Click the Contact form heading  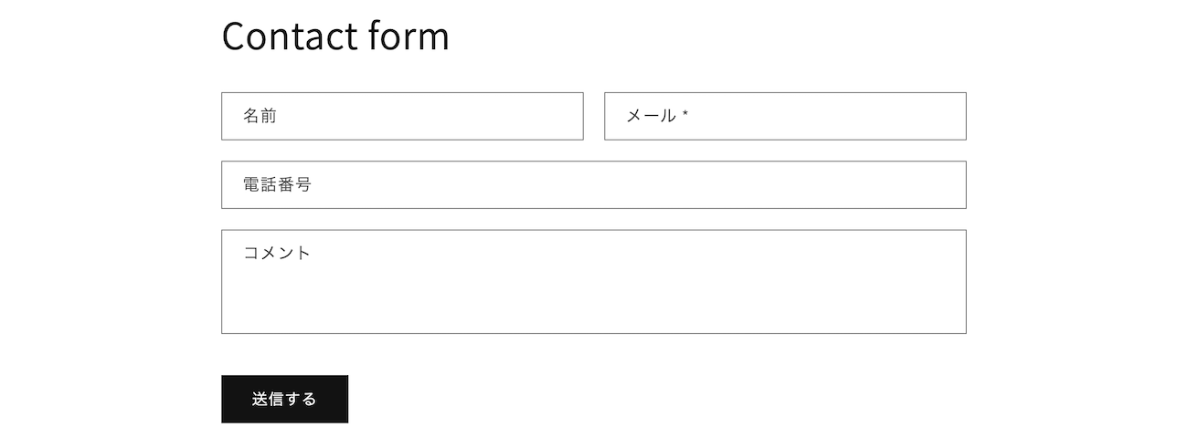click(x=335, y=36)
